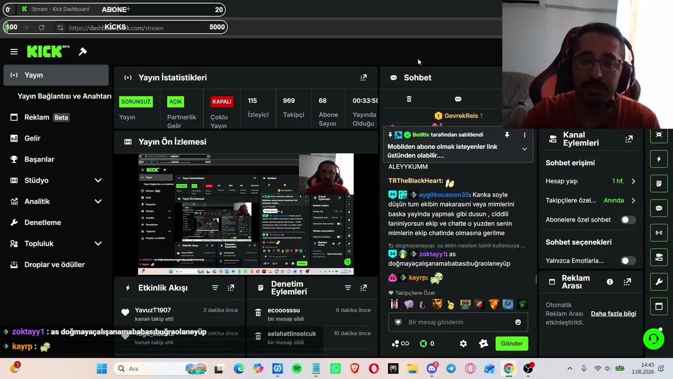The width and height of the screenshot is (673, 379).
Task: Click the trash icon in the Sohbet panel
Action: (409, 99)
